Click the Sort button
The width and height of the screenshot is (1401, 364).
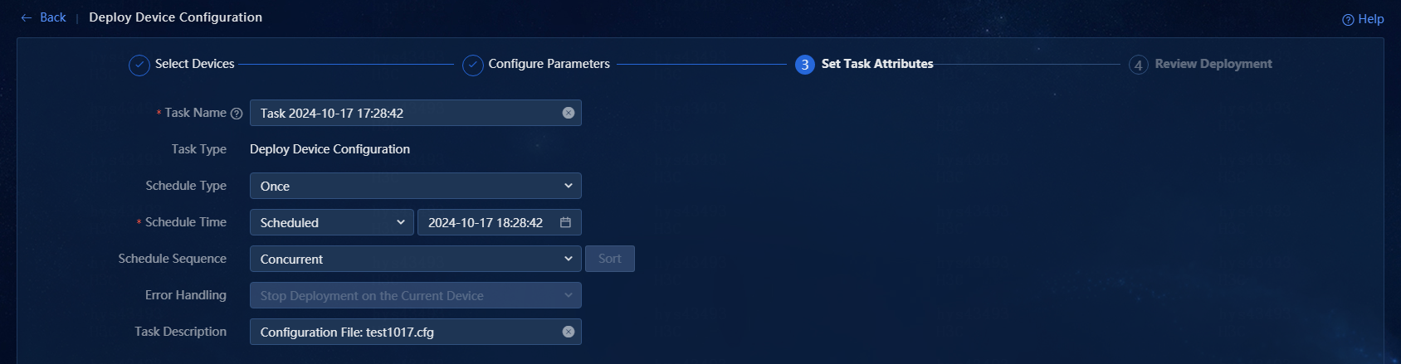tap(610, 259)
